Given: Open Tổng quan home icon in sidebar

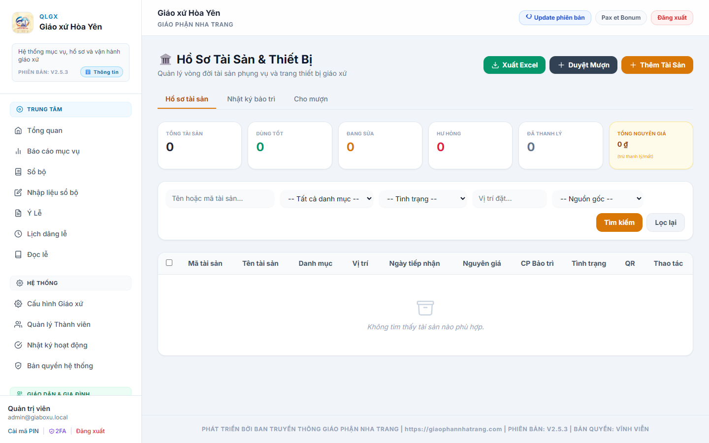Looking at the screenshot, I should click(18, 130).
